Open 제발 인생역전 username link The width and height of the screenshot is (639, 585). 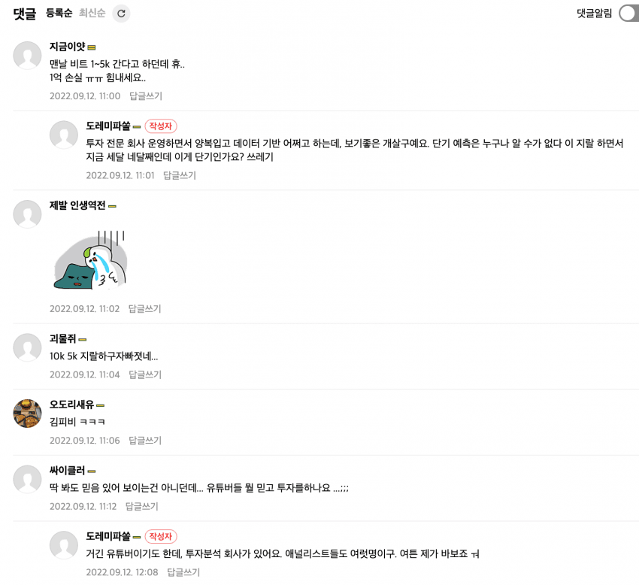pyautogui.click(x=77, y=205)
